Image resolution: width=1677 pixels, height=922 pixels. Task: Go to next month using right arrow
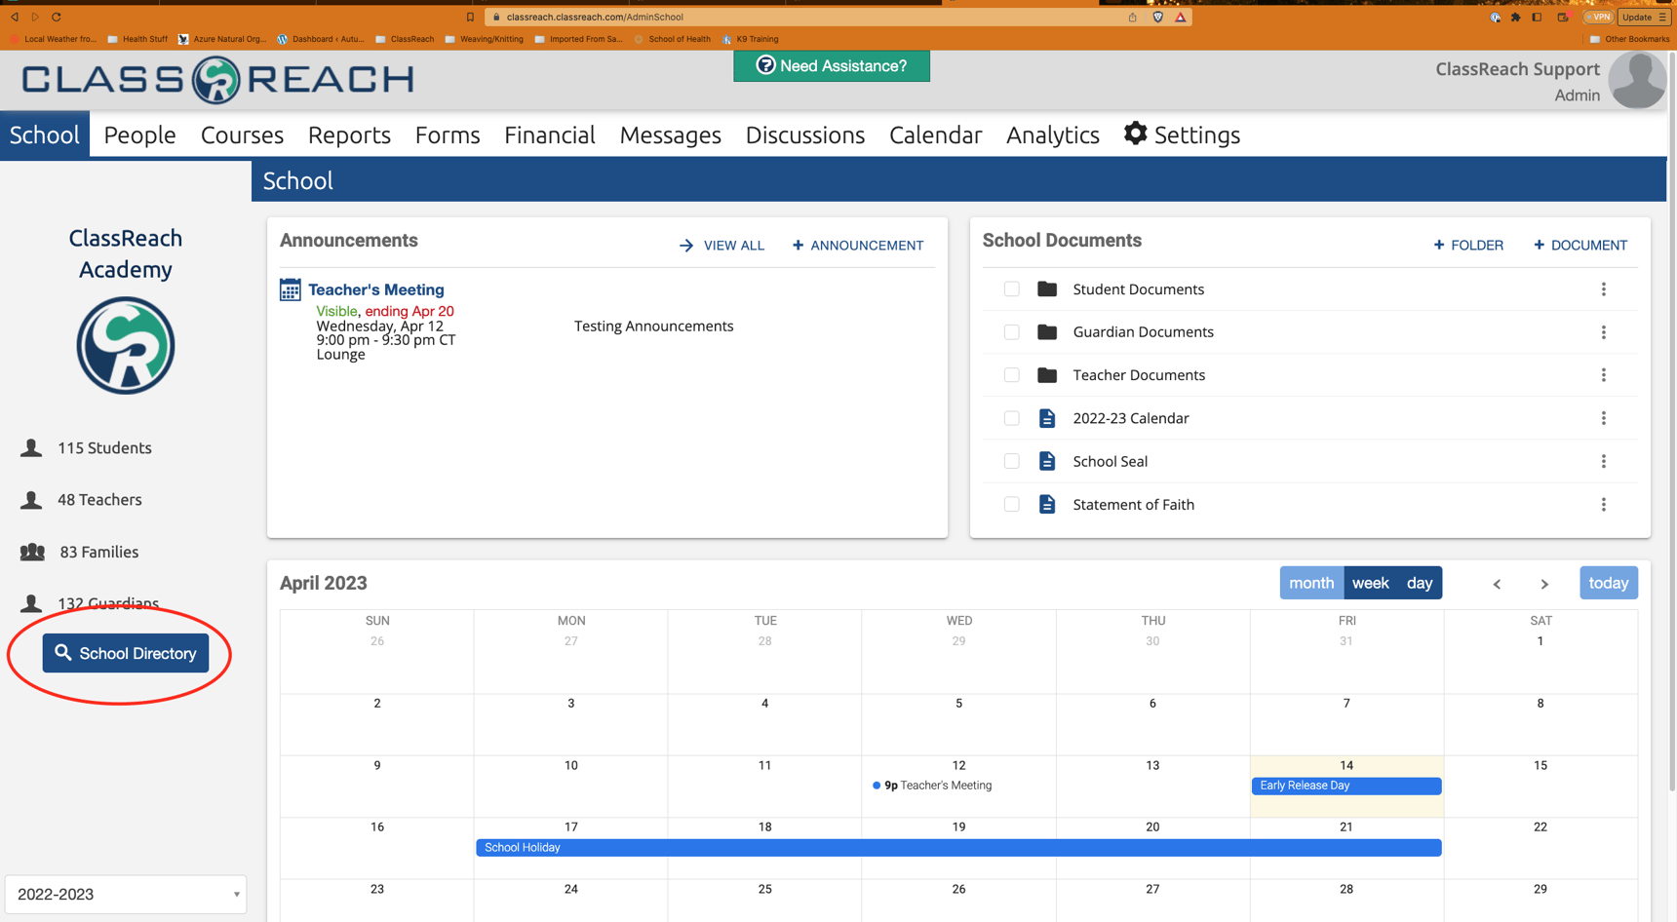(x=1544, y=584)
